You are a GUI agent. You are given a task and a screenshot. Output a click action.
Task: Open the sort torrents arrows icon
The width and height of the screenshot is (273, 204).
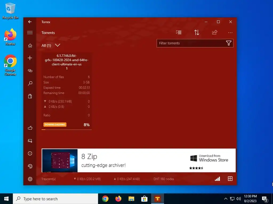click(x=197, y=32)
